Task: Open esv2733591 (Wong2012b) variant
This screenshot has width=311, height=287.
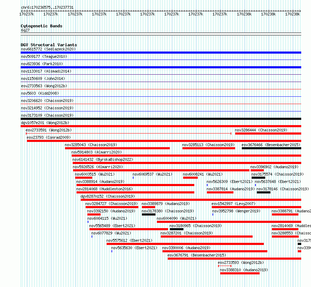Action: tap(49, 130)
